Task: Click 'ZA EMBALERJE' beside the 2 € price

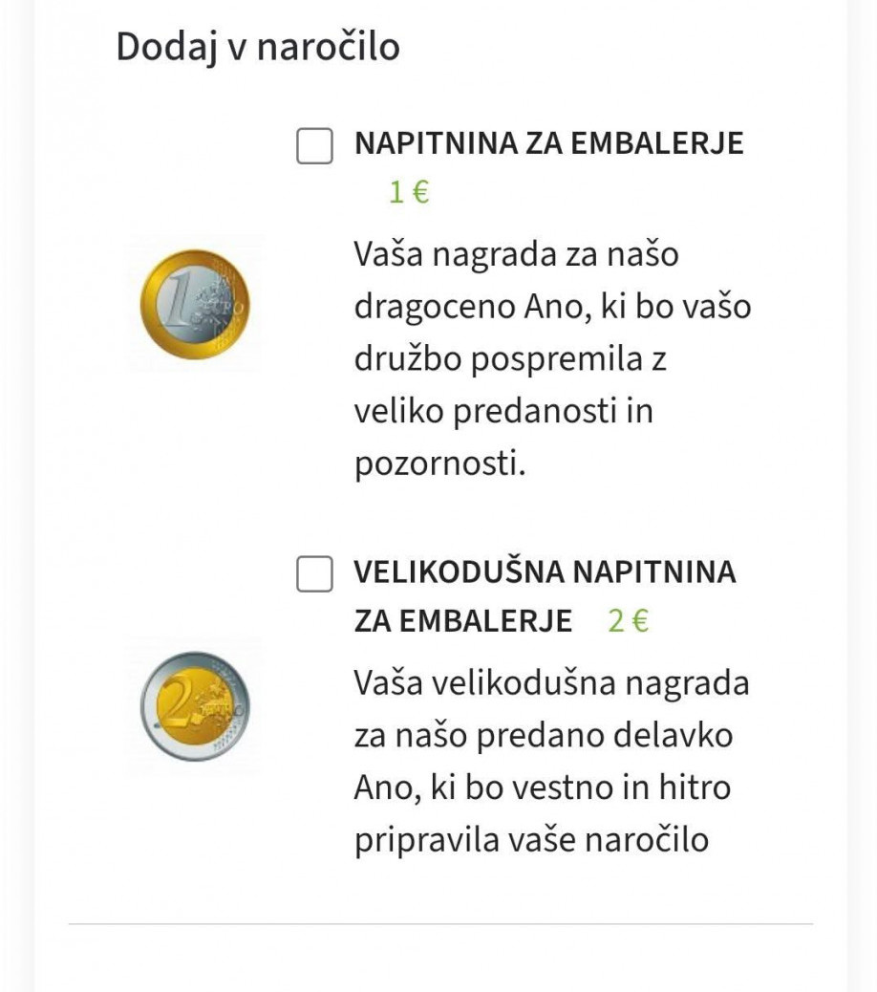Action: (462, 621)
